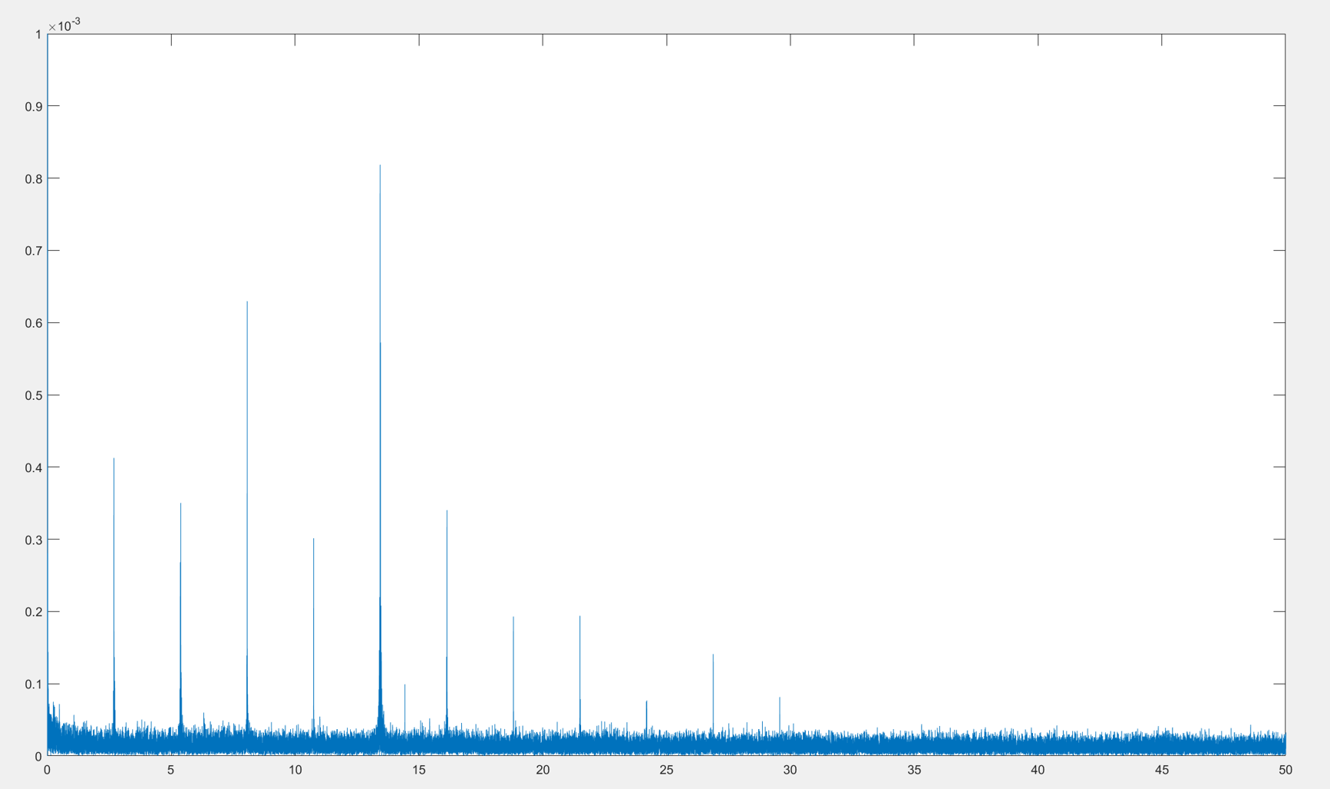Click the y-axis tick label 0.2
The height and width of the screenshot is (789, 1330).
click(x=33, y=612)
